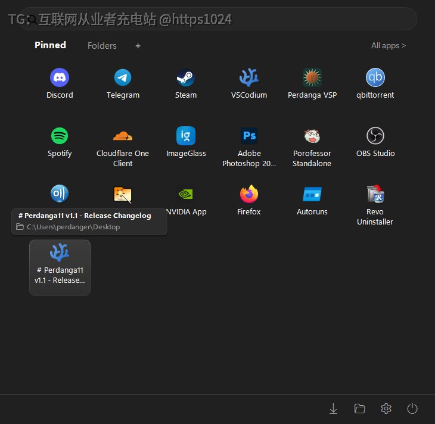
Task: Open Revo Uninstaller
Action: pyautogui.click(x=375, y=205)
